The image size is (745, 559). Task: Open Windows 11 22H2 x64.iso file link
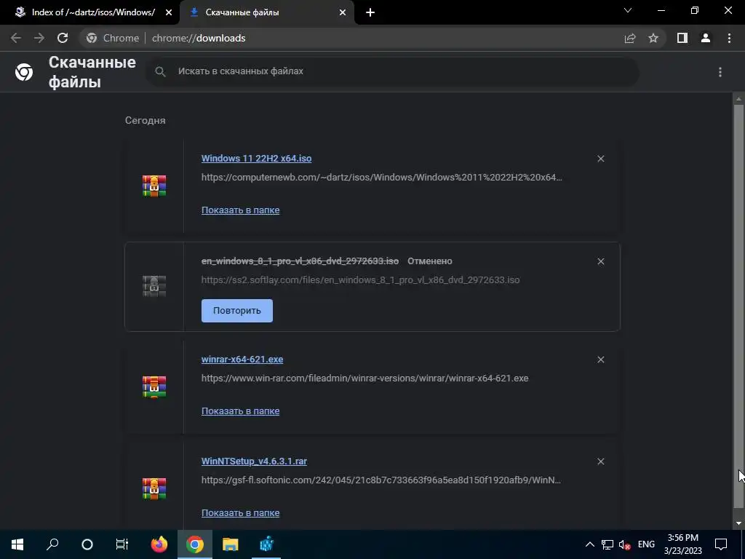coord(257,158)
